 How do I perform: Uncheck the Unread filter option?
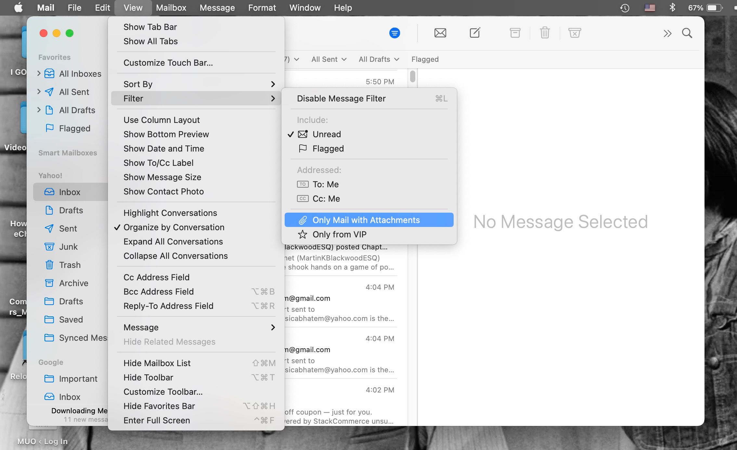point(326,134)
